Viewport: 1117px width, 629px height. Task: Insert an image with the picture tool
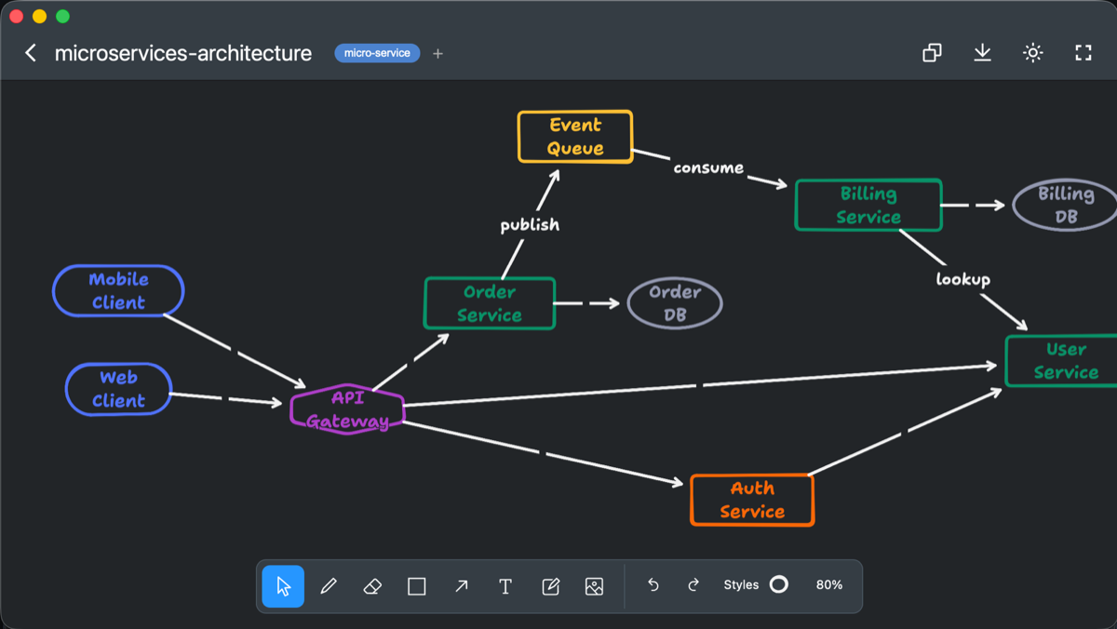[594, 586]
